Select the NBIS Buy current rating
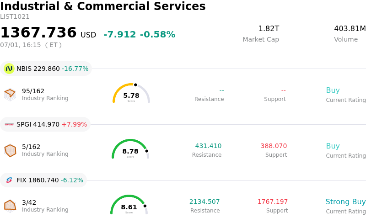 tap(333, 90)
